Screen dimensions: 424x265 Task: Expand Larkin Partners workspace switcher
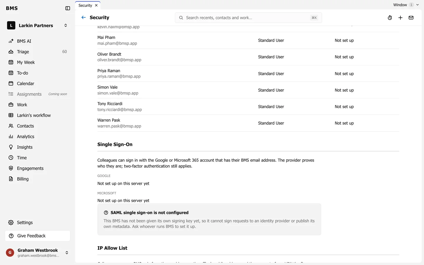point(38,26)
